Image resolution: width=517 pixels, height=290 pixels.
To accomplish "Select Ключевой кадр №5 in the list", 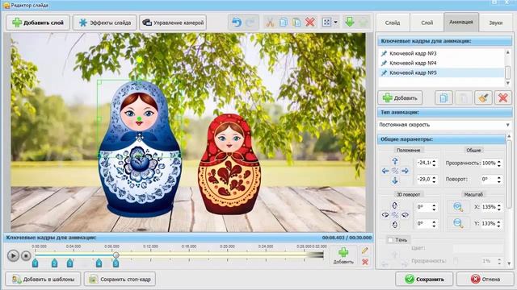I will [442, 72].
